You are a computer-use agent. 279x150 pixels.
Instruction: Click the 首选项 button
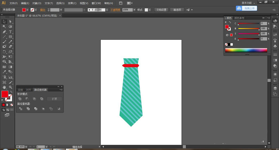(177, 10)
